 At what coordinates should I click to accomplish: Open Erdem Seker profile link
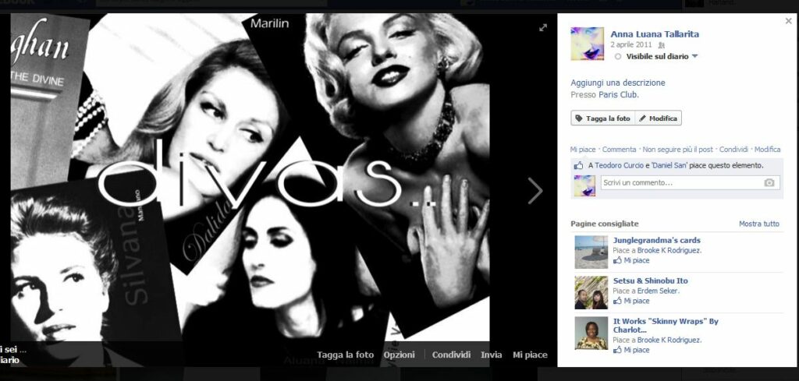(657, 291)
